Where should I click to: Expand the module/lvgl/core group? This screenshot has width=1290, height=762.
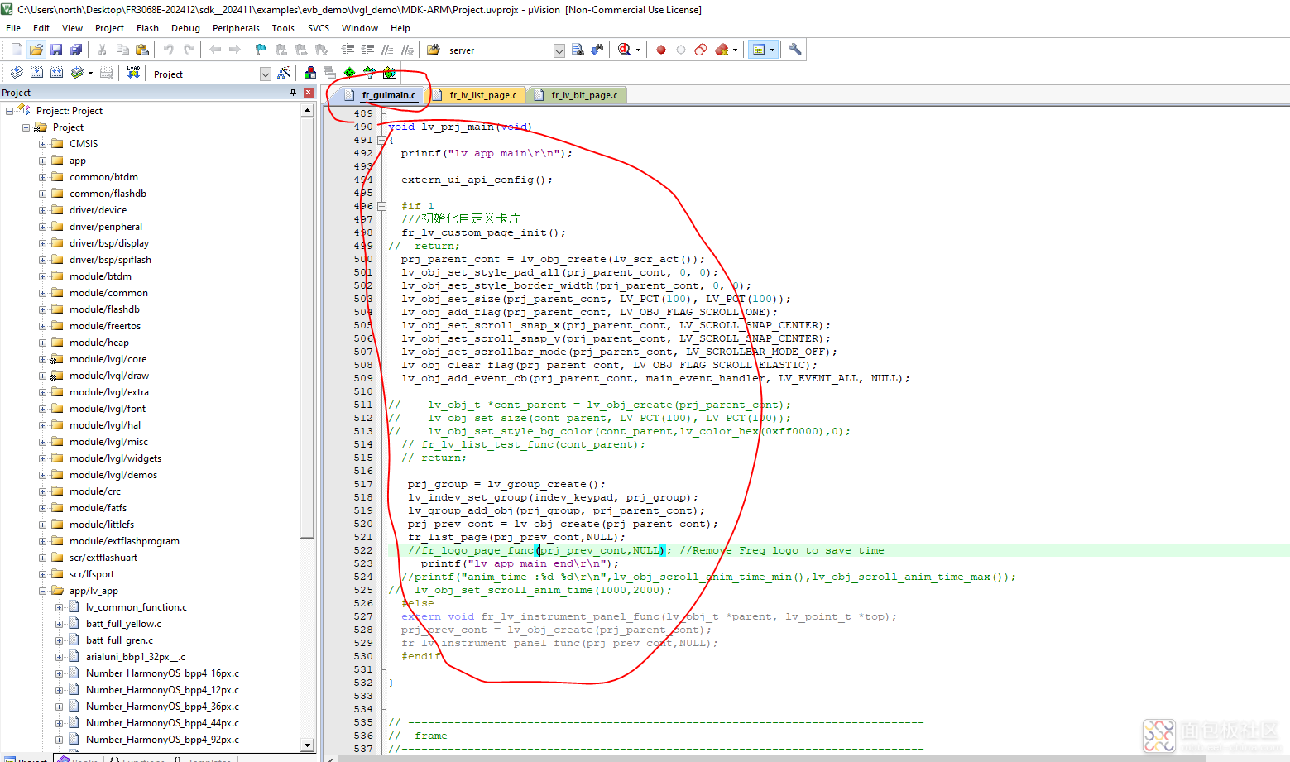point(42,359)
